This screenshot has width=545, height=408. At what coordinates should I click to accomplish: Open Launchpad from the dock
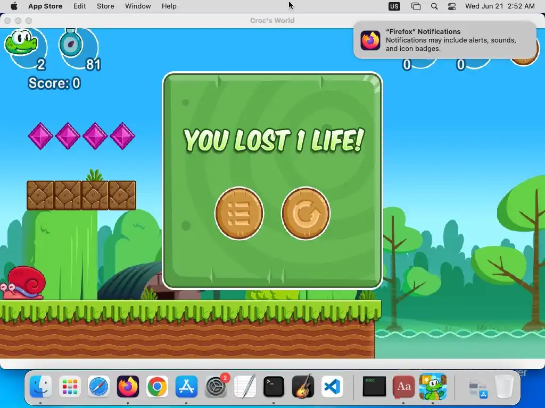[70, 387]
